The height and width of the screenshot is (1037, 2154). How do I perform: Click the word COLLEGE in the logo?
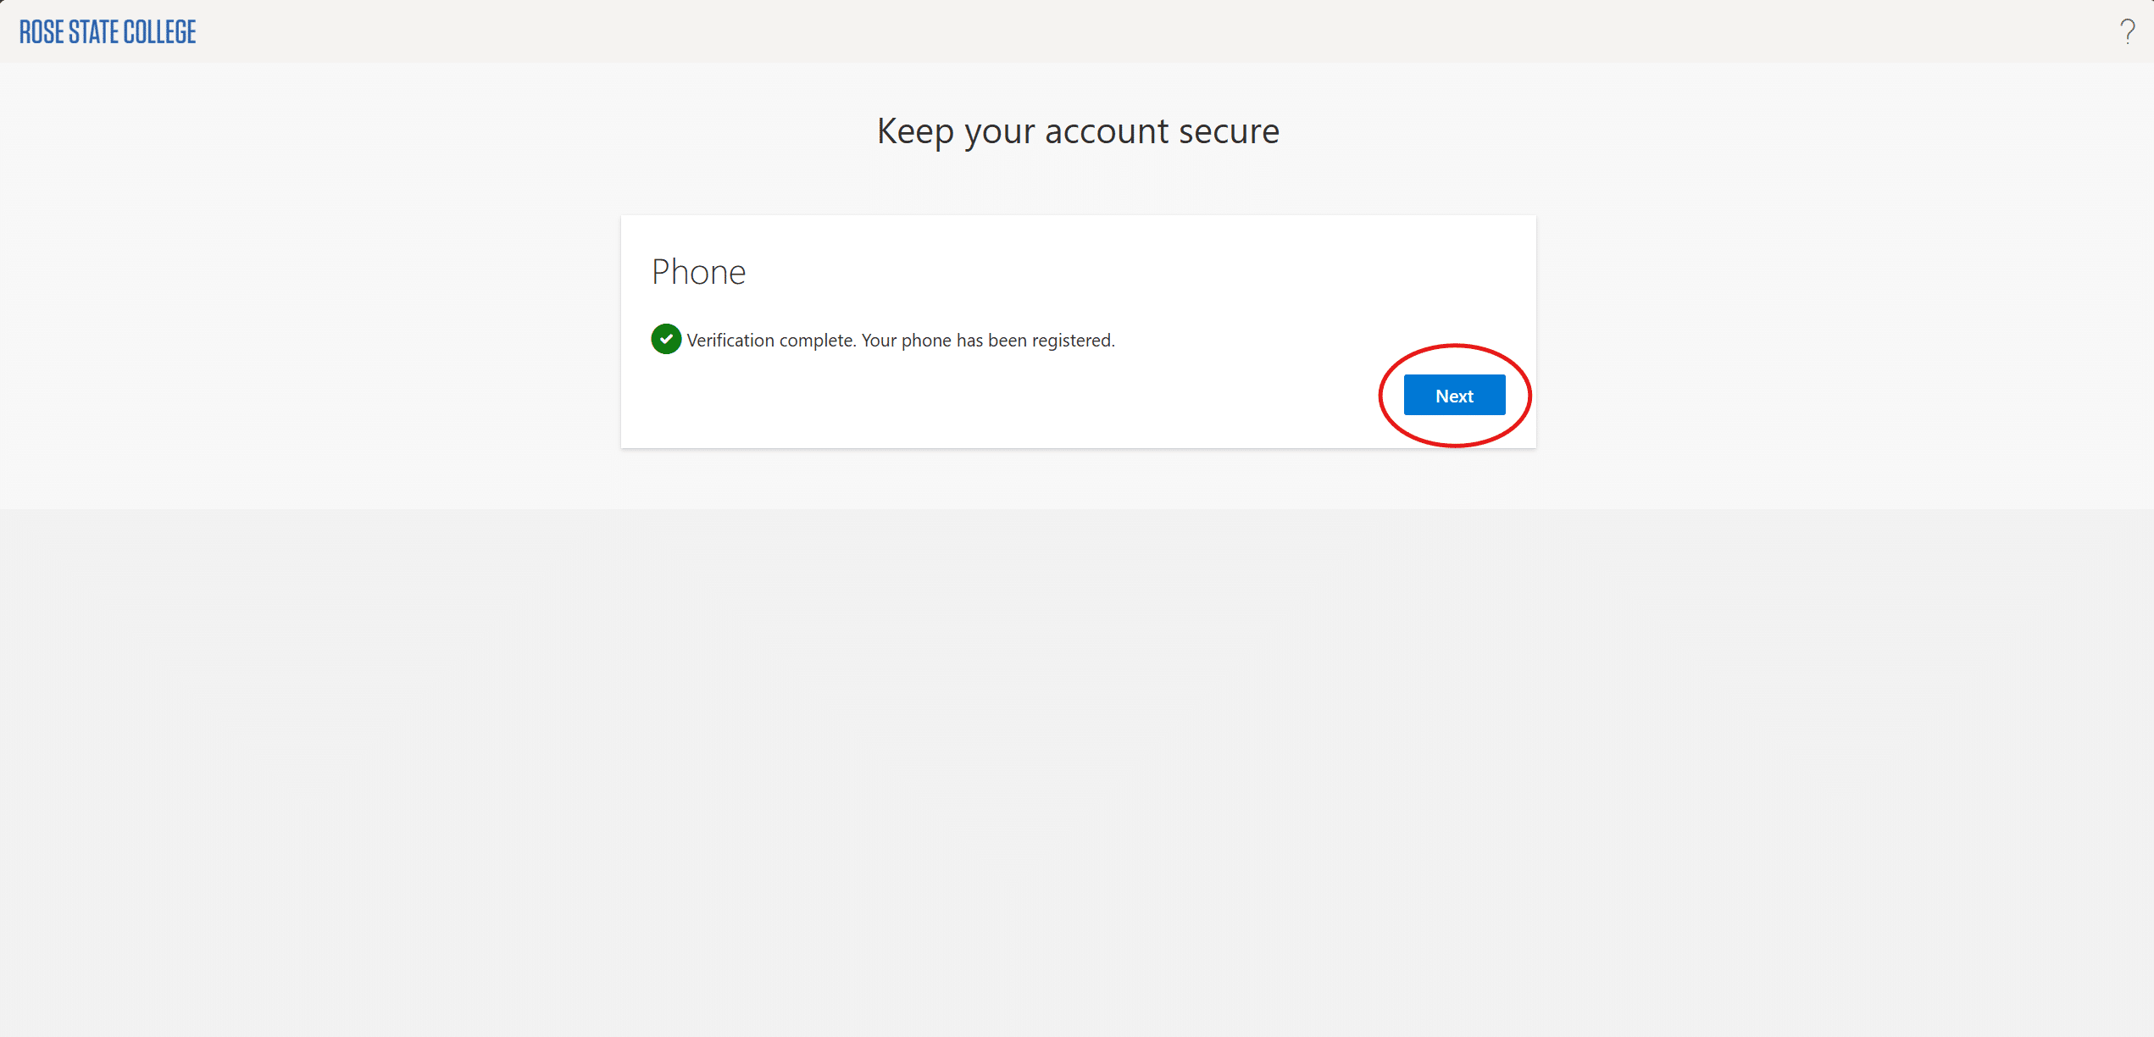click(x=159, y=32)
